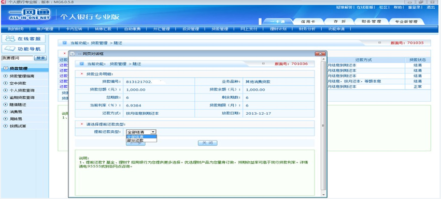Open the 外汇管理 menu
This screenshot has height=199, width=441.
click(x=162, y=29)
